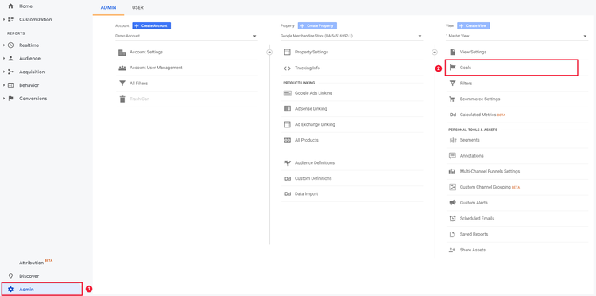The height and width of the screenshot is (296, 596).
Task: Click the Custom Channel Grouping icon
Action: [452, 187]
